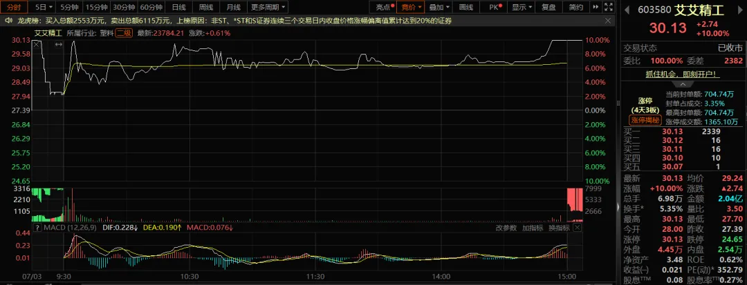Click the 二级 industry tag
The width and height of the screenshot is (747, 285).
[123, 32]
